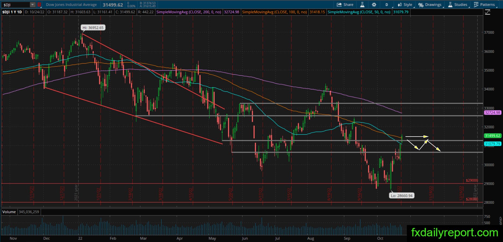Click the O: 31187.32 open value
This screenshot has width=503, height=242.
[58, 12]
